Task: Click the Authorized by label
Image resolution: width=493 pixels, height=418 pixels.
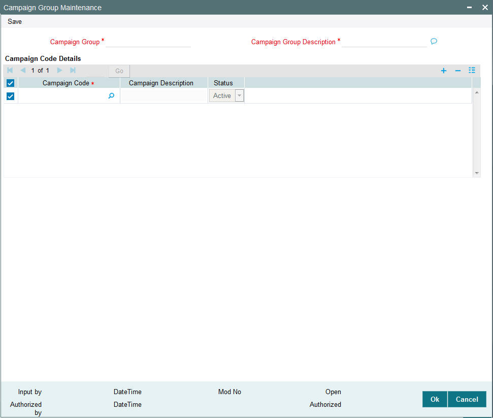Action: tap(26, 408)
